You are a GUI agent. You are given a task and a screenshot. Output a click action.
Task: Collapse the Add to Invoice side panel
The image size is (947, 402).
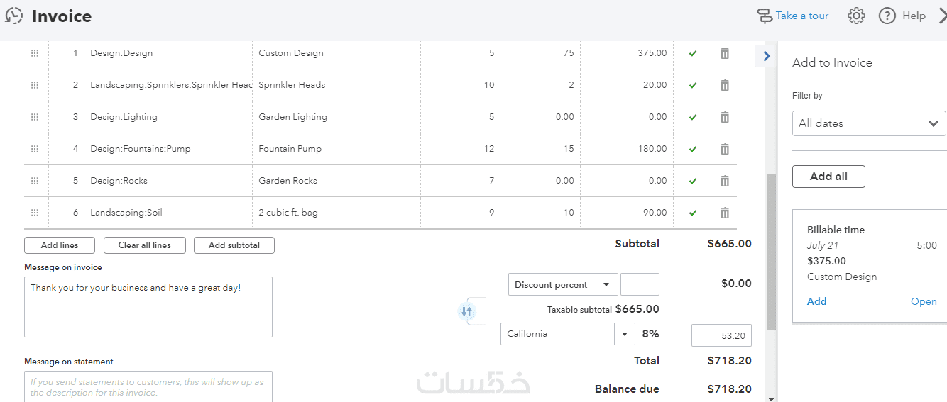click(766, 56)
